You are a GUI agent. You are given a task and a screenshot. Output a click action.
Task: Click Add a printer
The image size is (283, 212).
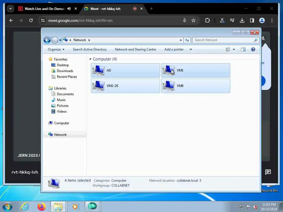pyautogui.click(x=174, y=49)
